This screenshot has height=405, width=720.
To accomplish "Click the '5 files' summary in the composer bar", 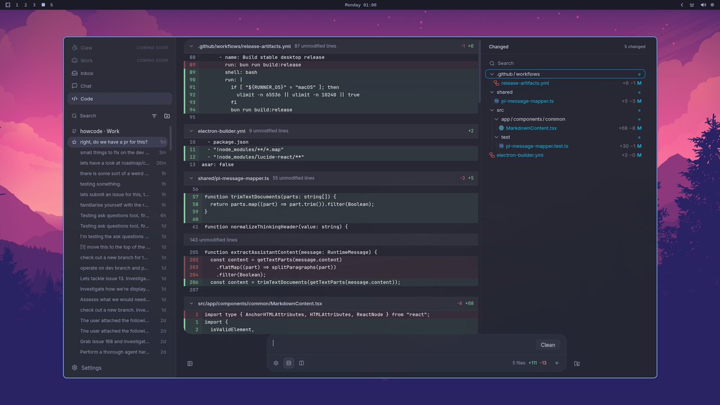I will pyautogui.click(x=519, y=363).
